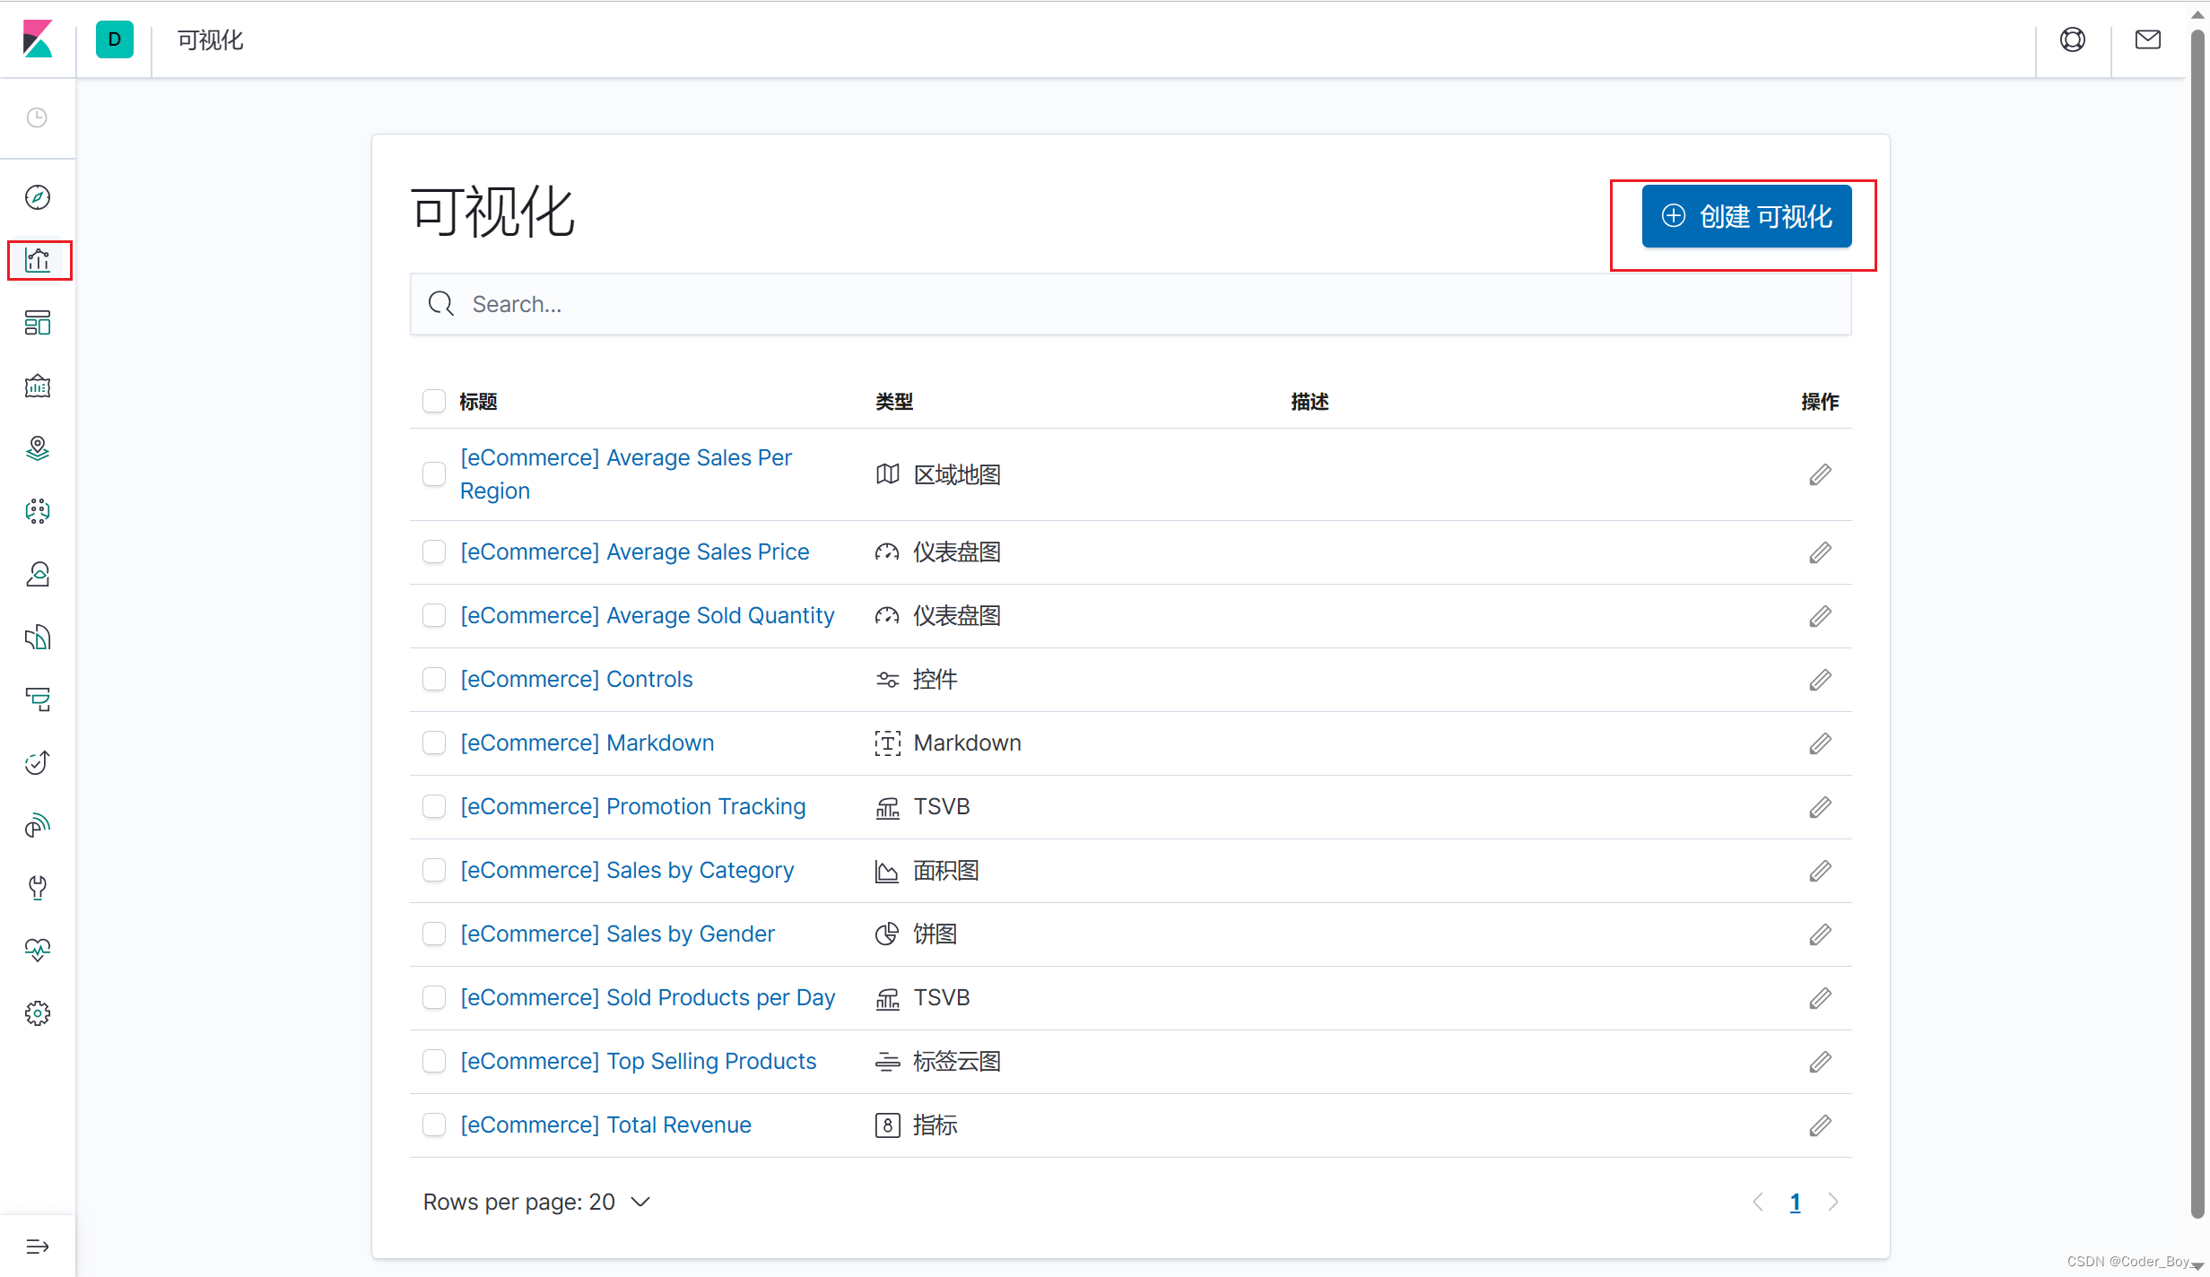Open the Maps sidebar icon

click(x=37, y=448)
